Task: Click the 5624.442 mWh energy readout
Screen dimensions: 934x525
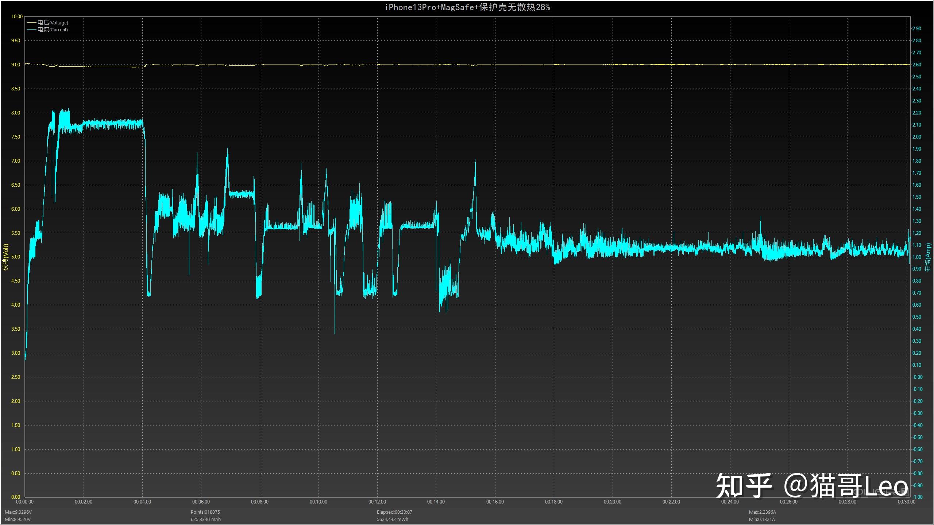Action: [x=392, y=519]
